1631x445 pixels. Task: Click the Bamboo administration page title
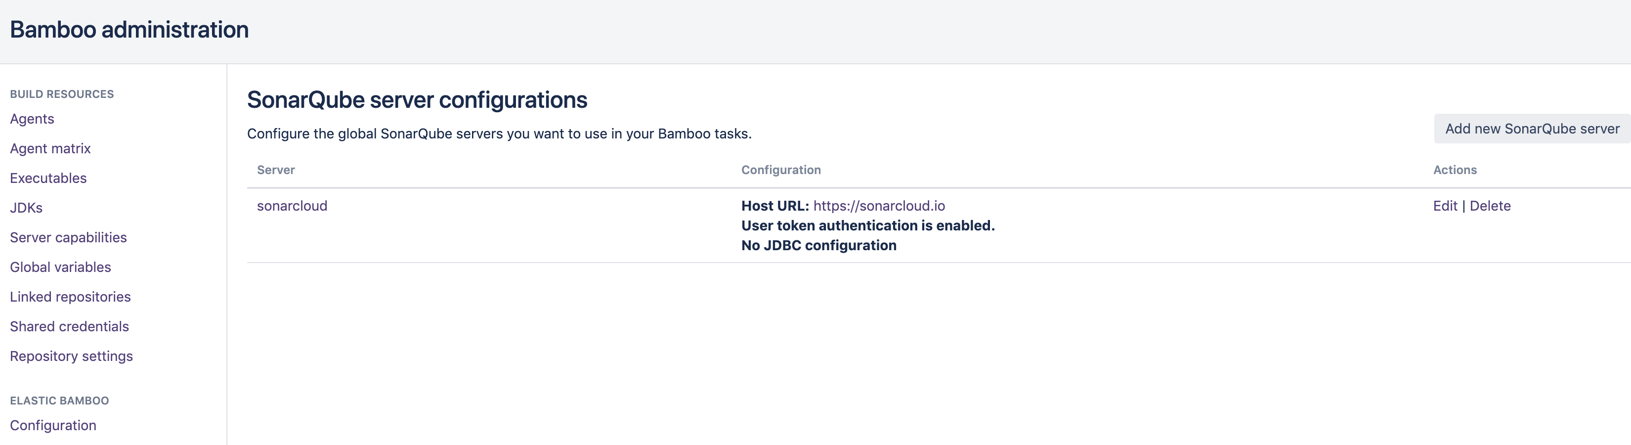point(129,30)
